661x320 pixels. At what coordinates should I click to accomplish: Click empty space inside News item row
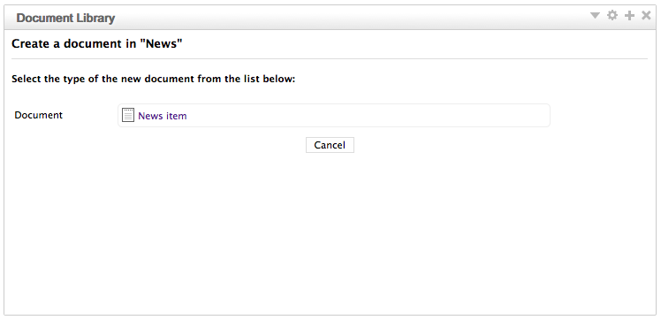(367, 116)
